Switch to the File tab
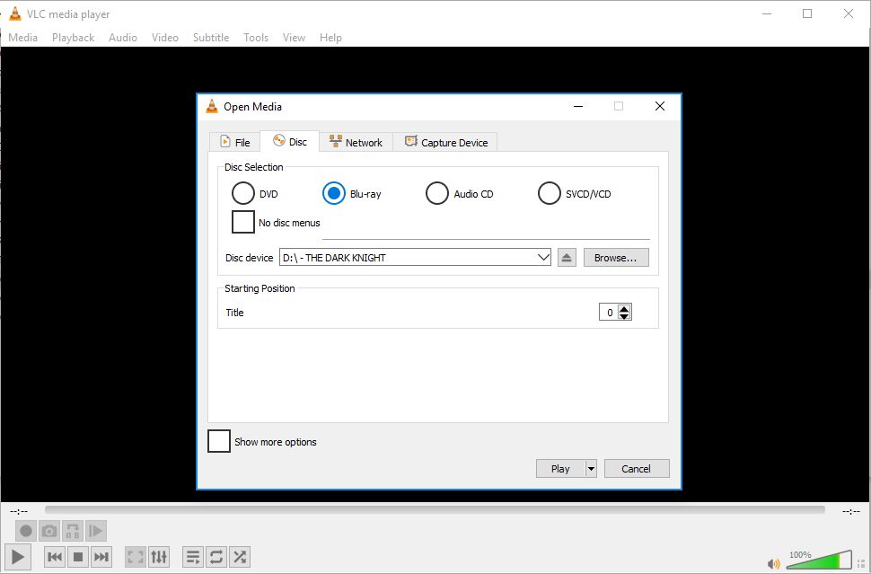871x574 pixels. pos(235,142)
